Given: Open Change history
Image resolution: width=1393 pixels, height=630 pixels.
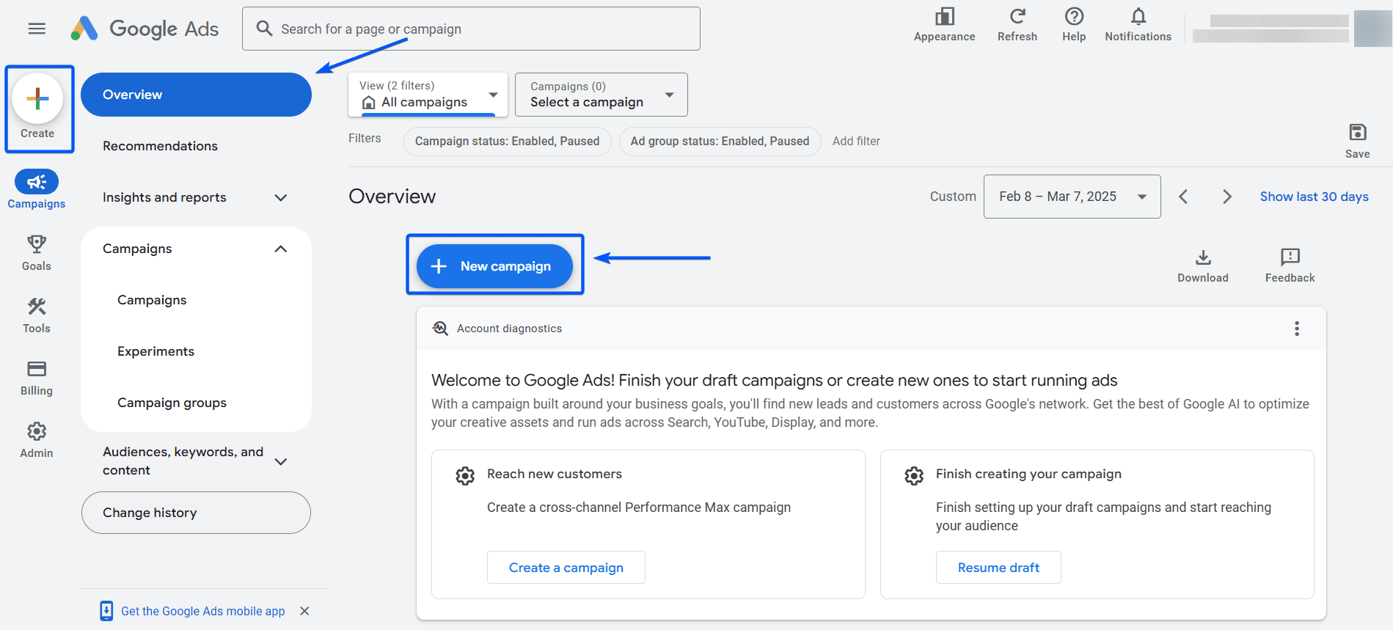Looking at the screenshot, I should [196, 513].
